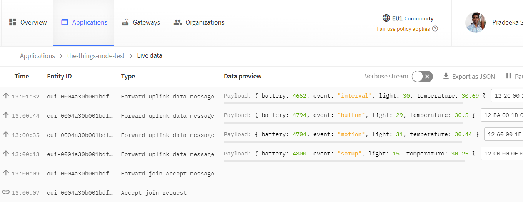The image size is (523, 202).
Task: Click the Entity ID column header
Action: (x=59, y=76)
